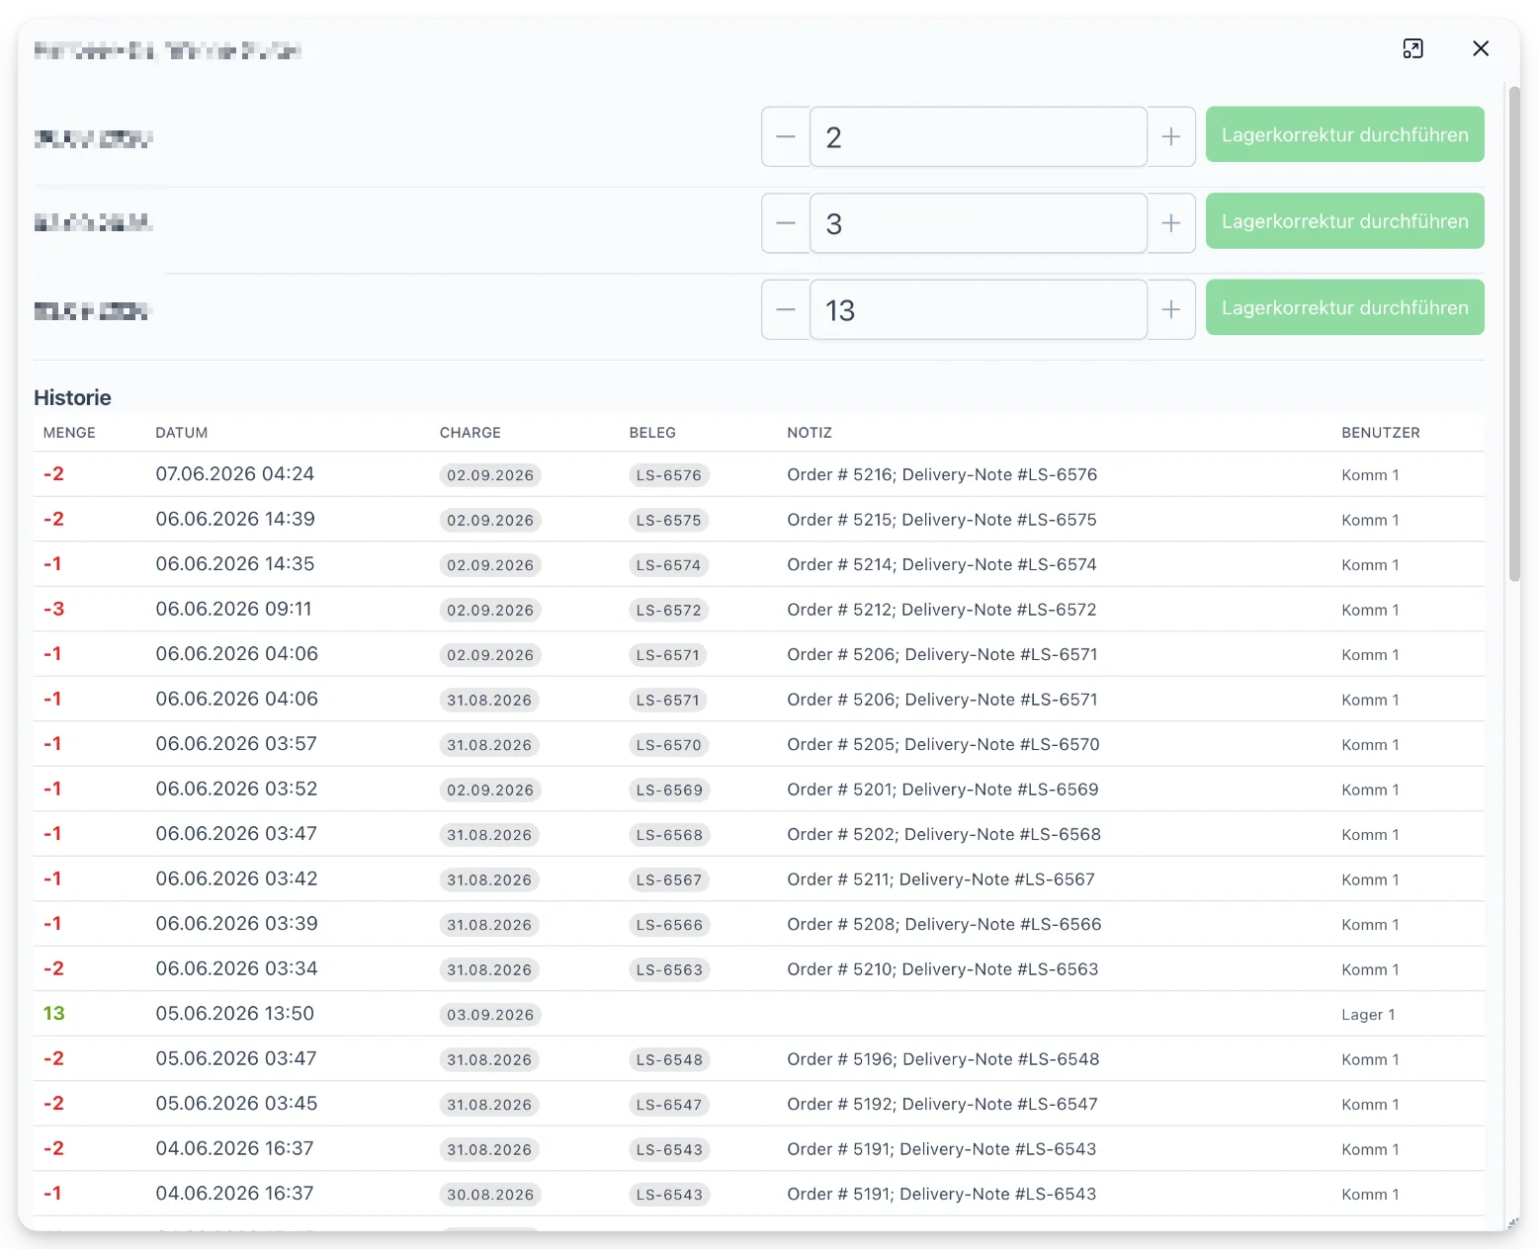This screenshot has height=1249, width=1538.
Task: Click charge badge 30.08.2026
Action: (490, 1195)
